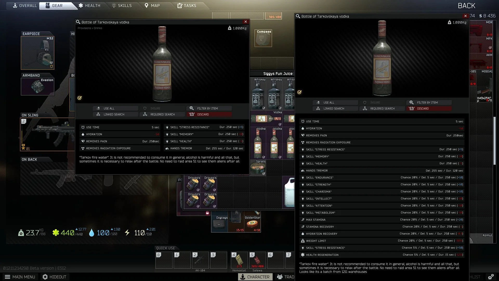The height and width of the screenshot is (281, 499).
Task: Select the Evasion armband item
Action: coord(37,87)
